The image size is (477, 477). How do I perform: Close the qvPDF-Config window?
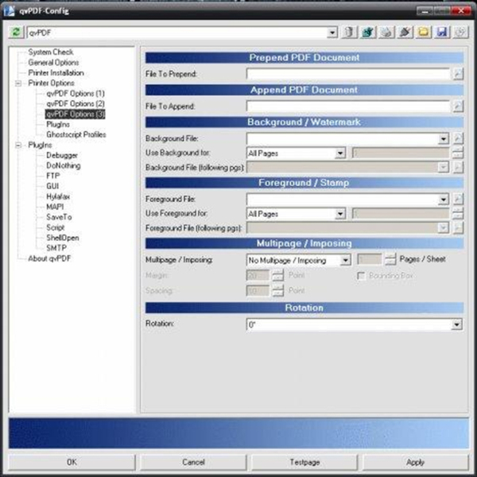tap(461, 10)
